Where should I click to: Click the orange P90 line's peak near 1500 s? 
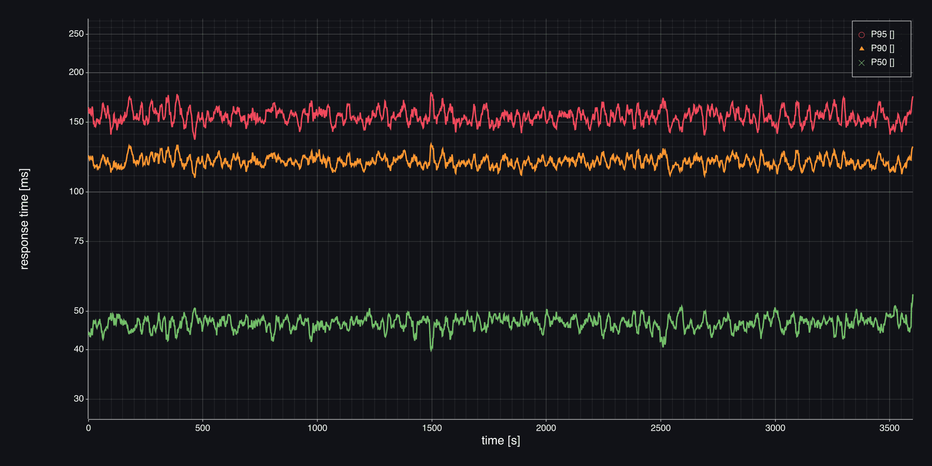(x=431, y=144)
